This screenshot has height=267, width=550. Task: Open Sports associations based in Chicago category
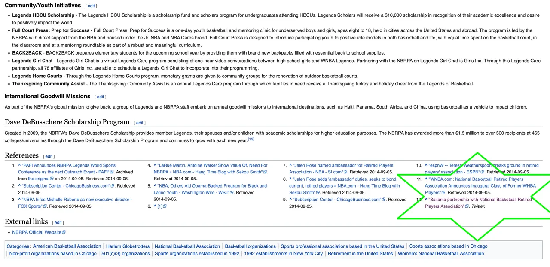pyautogui.click(x=448, y=246)
